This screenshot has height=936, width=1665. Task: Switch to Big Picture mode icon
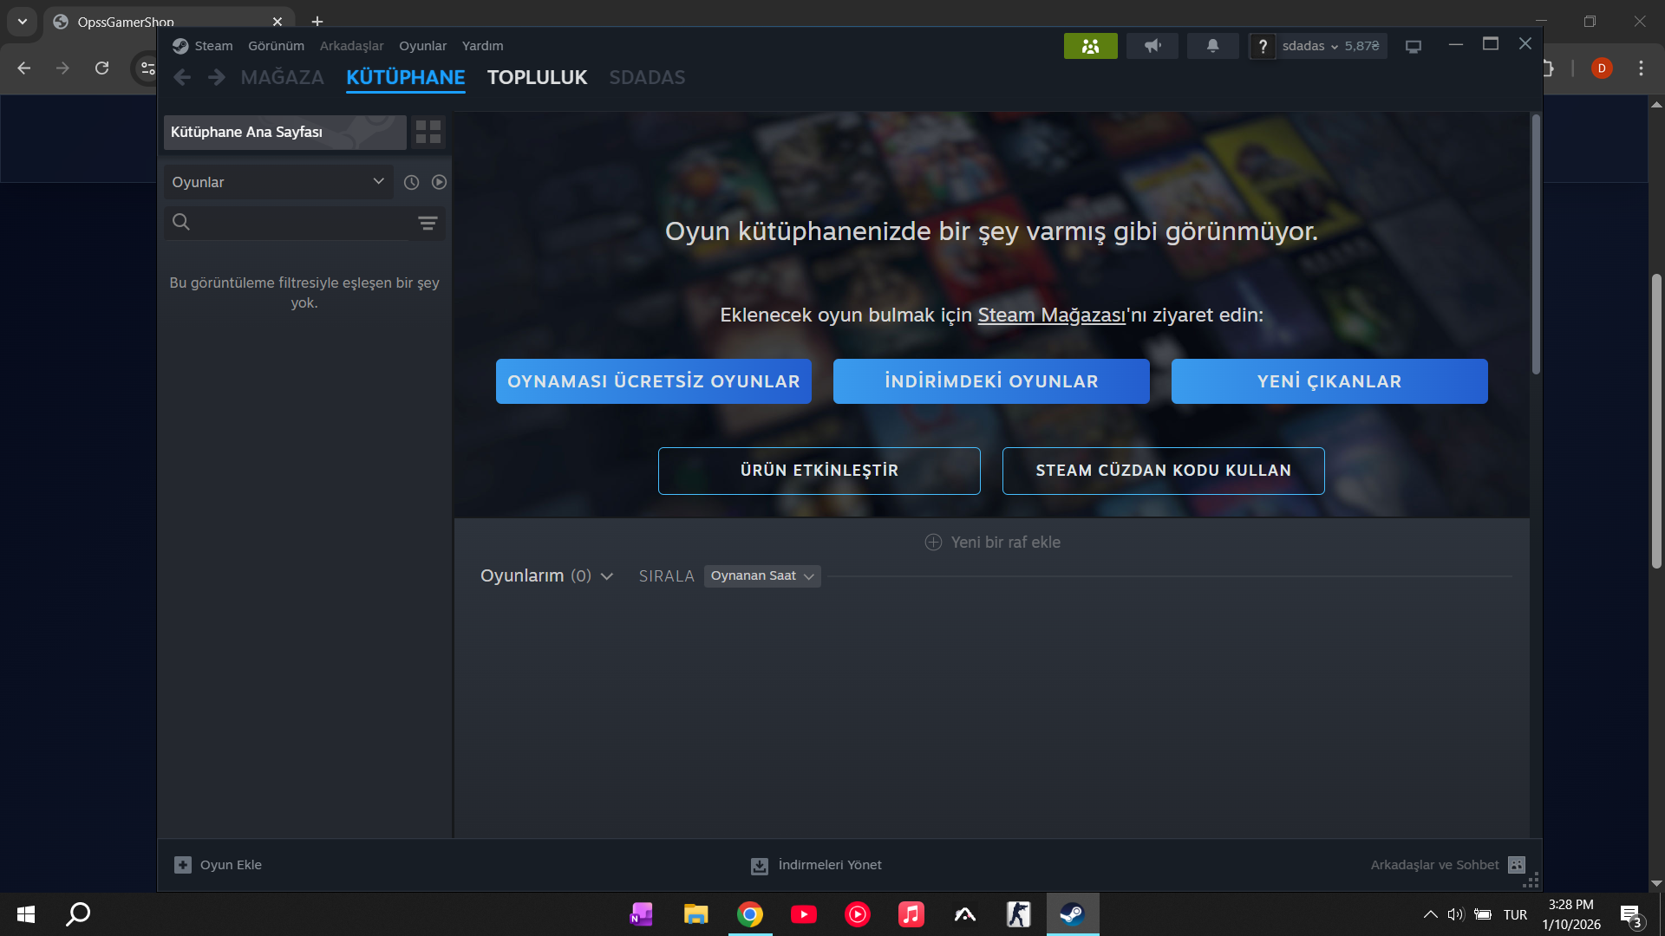(x=1414, y=46)
